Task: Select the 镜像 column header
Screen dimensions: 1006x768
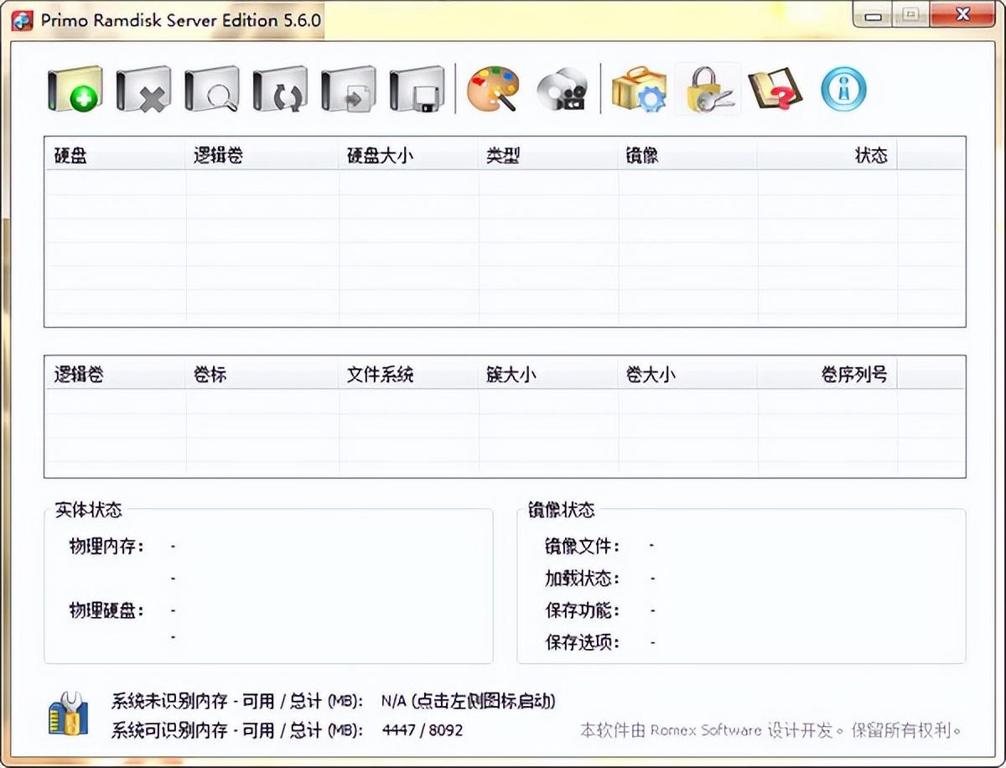Action: (x=641, y=155)
